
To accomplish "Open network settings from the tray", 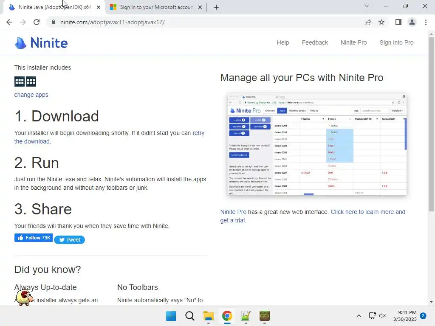I will click(x=372, y=316).
